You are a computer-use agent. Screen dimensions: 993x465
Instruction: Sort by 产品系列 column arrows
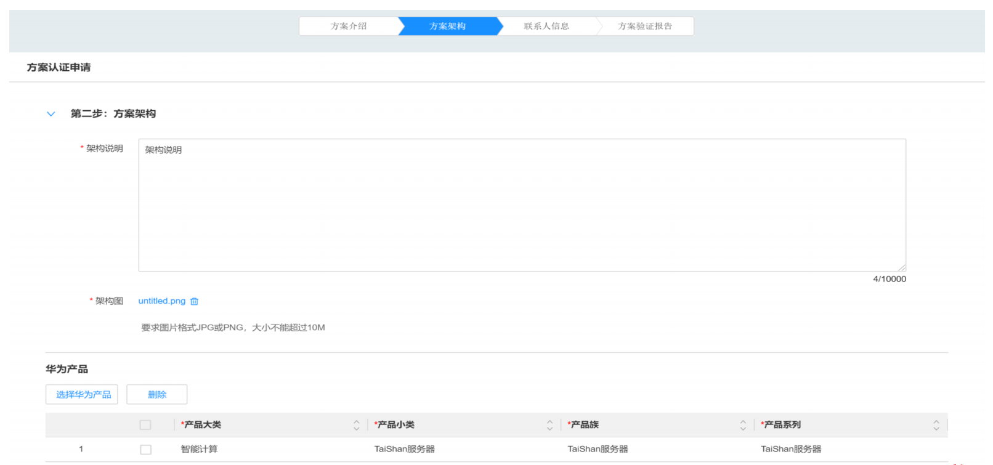[x=936, y=425]
